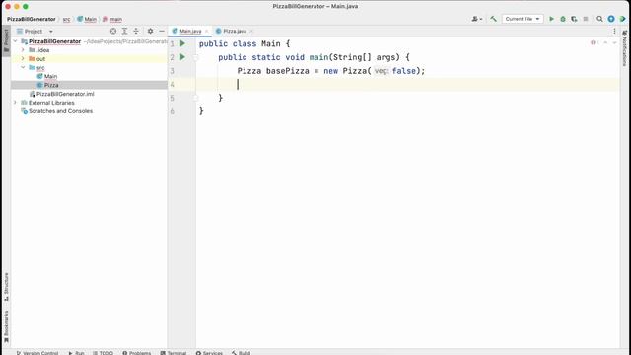The image size is (631, 355).
Task: Click fold end marker at line 5
Action: pos(196,98)
